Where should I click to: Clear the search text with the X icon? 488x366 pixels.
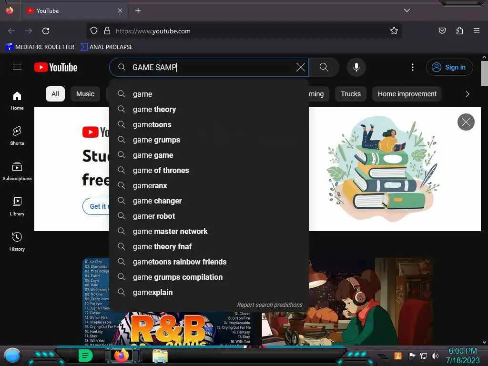[300, 67]
